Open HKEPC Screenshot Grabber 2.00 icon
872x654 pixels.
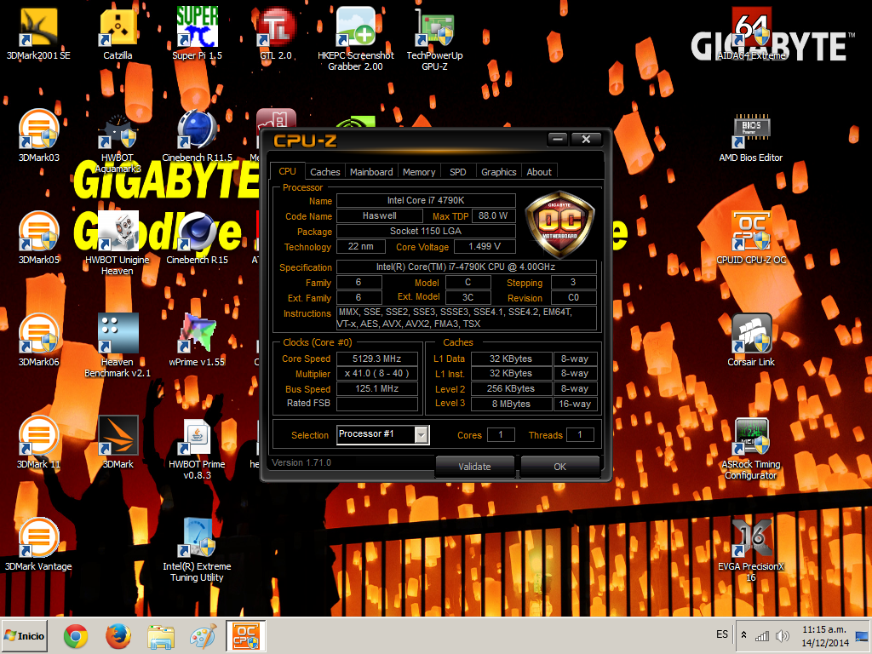point(355,39)
